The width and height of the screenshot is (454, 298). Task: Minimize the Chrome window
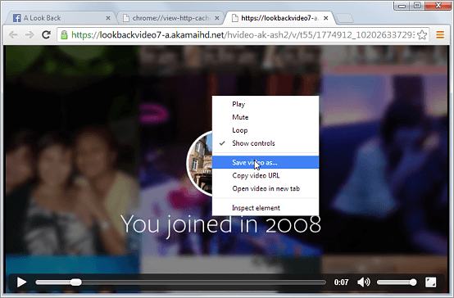pos(402,6)
